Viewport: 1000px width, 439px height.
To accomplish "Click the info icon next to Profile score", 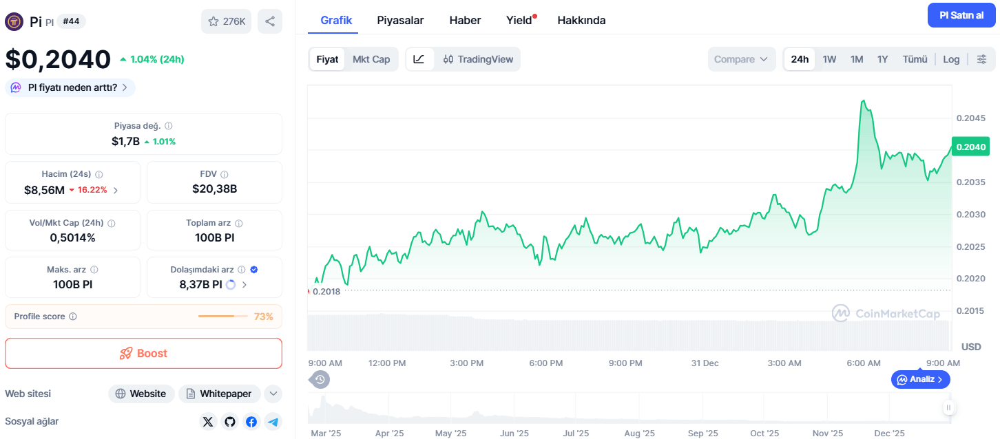I will (73, 317).
